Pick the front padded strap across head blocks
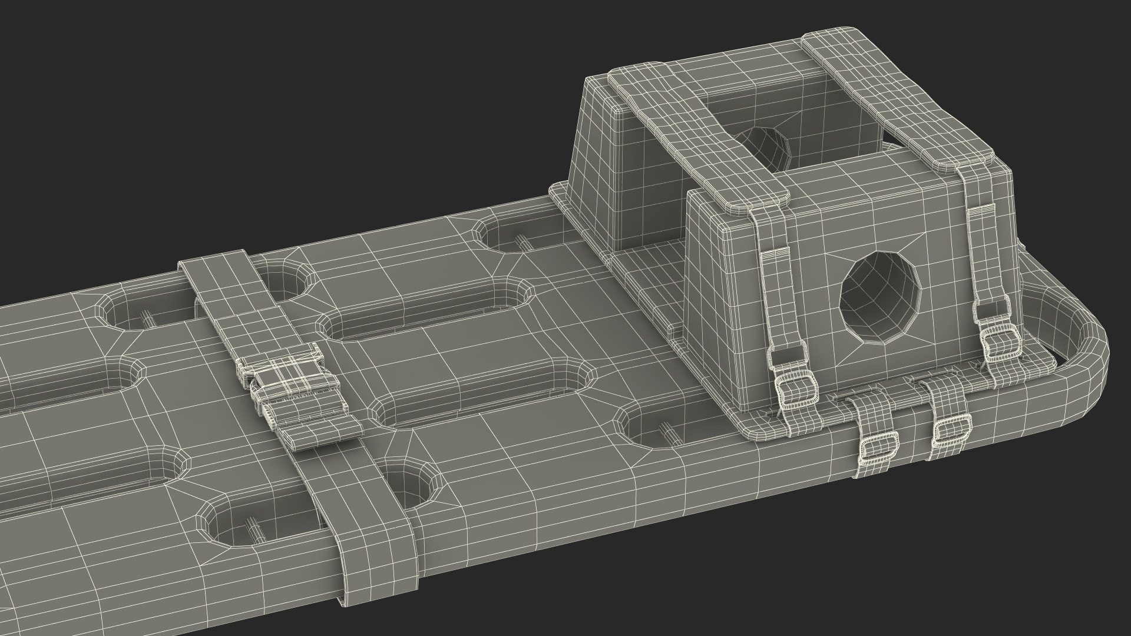 coord(699,139)
